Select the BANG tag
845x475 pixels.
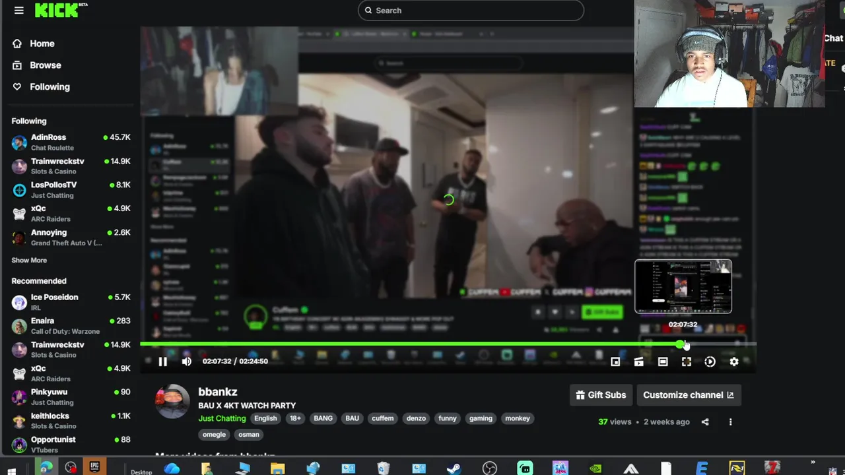click(x=323, y=418)
